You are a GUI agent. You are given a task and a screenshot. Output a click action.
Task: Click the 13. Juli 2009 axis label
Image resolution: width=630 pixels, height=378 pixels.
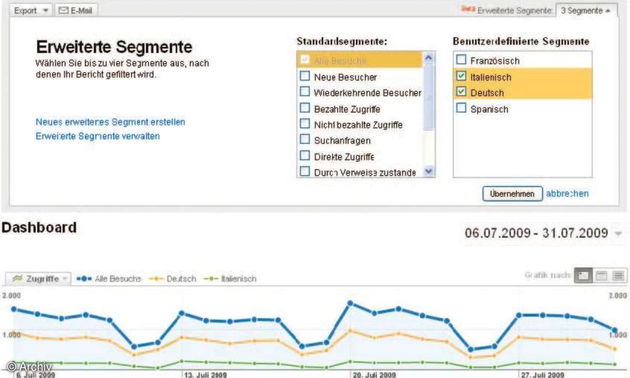(205, 374)
